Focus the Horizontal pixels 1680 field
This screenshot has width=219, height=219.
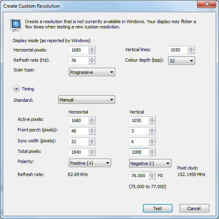[x=79, y=50]
